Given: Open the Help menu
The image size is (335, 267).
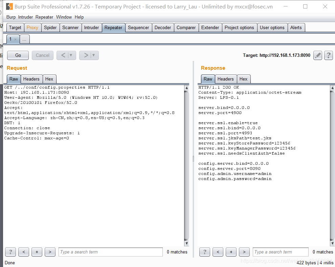Looking at the screenshot, I should coord(79,17).
